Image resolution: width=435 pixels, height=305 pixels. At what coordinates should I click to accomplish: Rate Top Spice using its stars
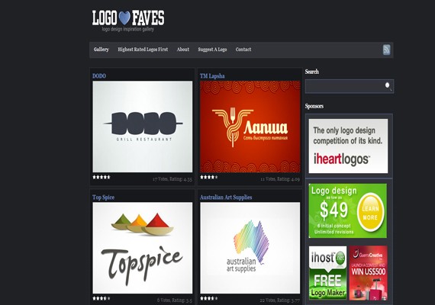point(101,298)
